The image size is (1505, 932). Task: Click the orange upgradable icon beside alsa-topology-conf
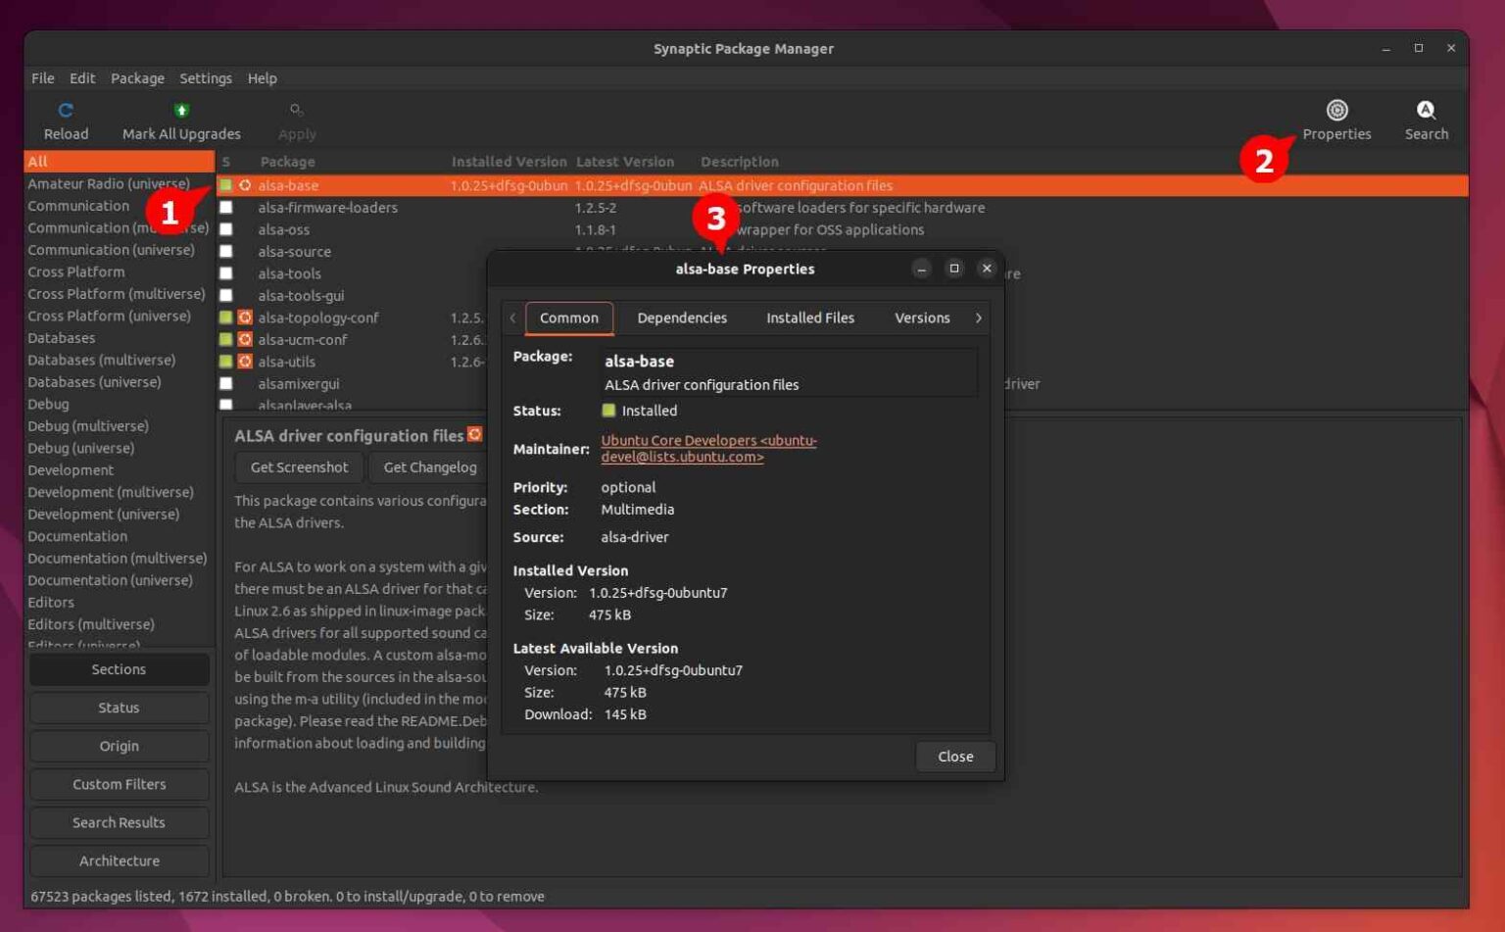tap(245, 318)
